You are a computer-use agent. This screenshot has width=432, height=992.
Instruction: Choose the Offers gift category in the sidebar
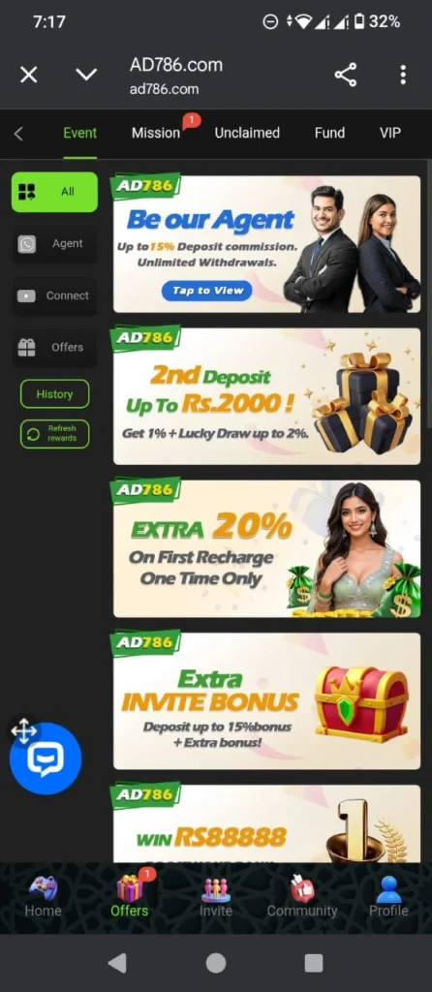(x=54, y=348)
